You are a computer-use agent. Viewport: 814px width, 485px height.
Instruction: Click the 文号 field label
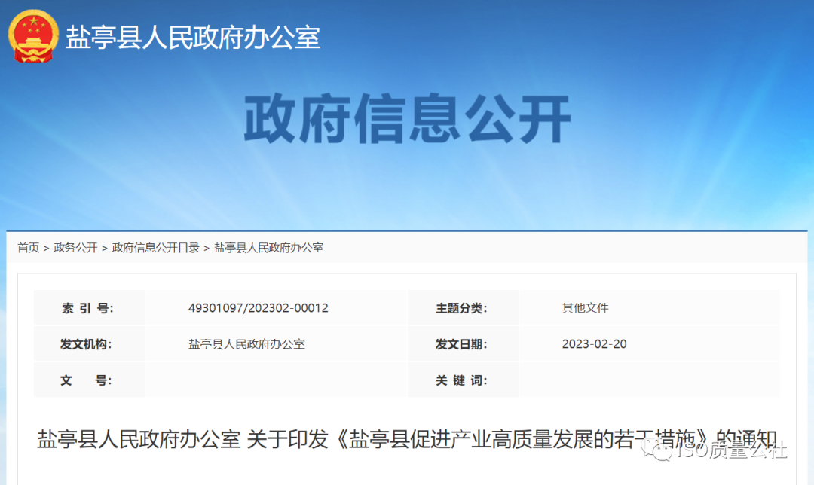[89, 380]
